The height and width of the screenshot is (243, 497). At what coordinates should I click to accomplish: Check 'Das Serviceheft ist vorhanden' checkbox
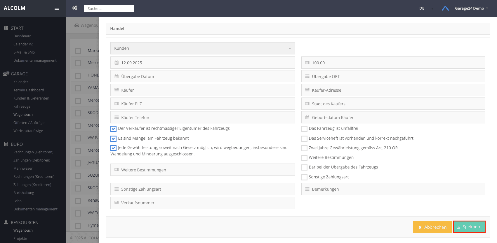(x=304, y=139)
